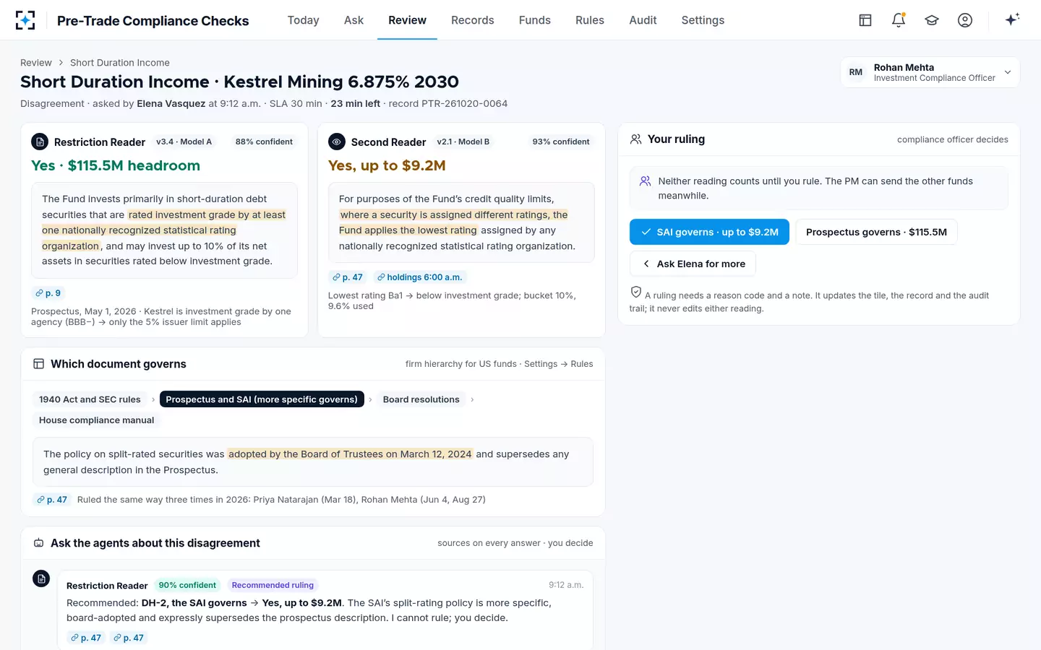Select SAI governs up to $9.2M ruling

click(709, 232)
